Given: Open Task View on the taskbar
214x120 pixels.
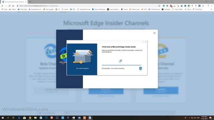Looking at the screenshot, I should tap(13, 118).
